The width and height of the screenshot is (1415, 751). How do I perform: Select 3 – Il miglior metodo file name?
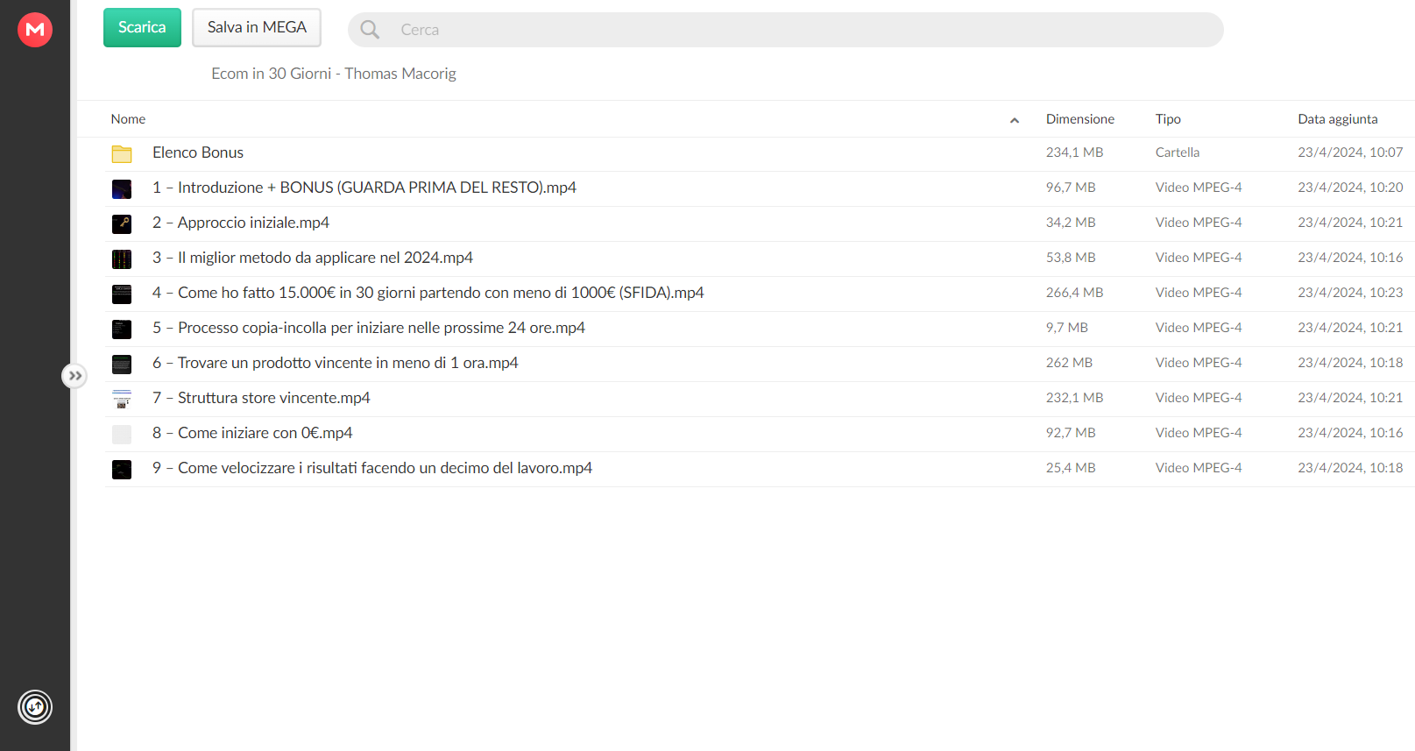313,258
